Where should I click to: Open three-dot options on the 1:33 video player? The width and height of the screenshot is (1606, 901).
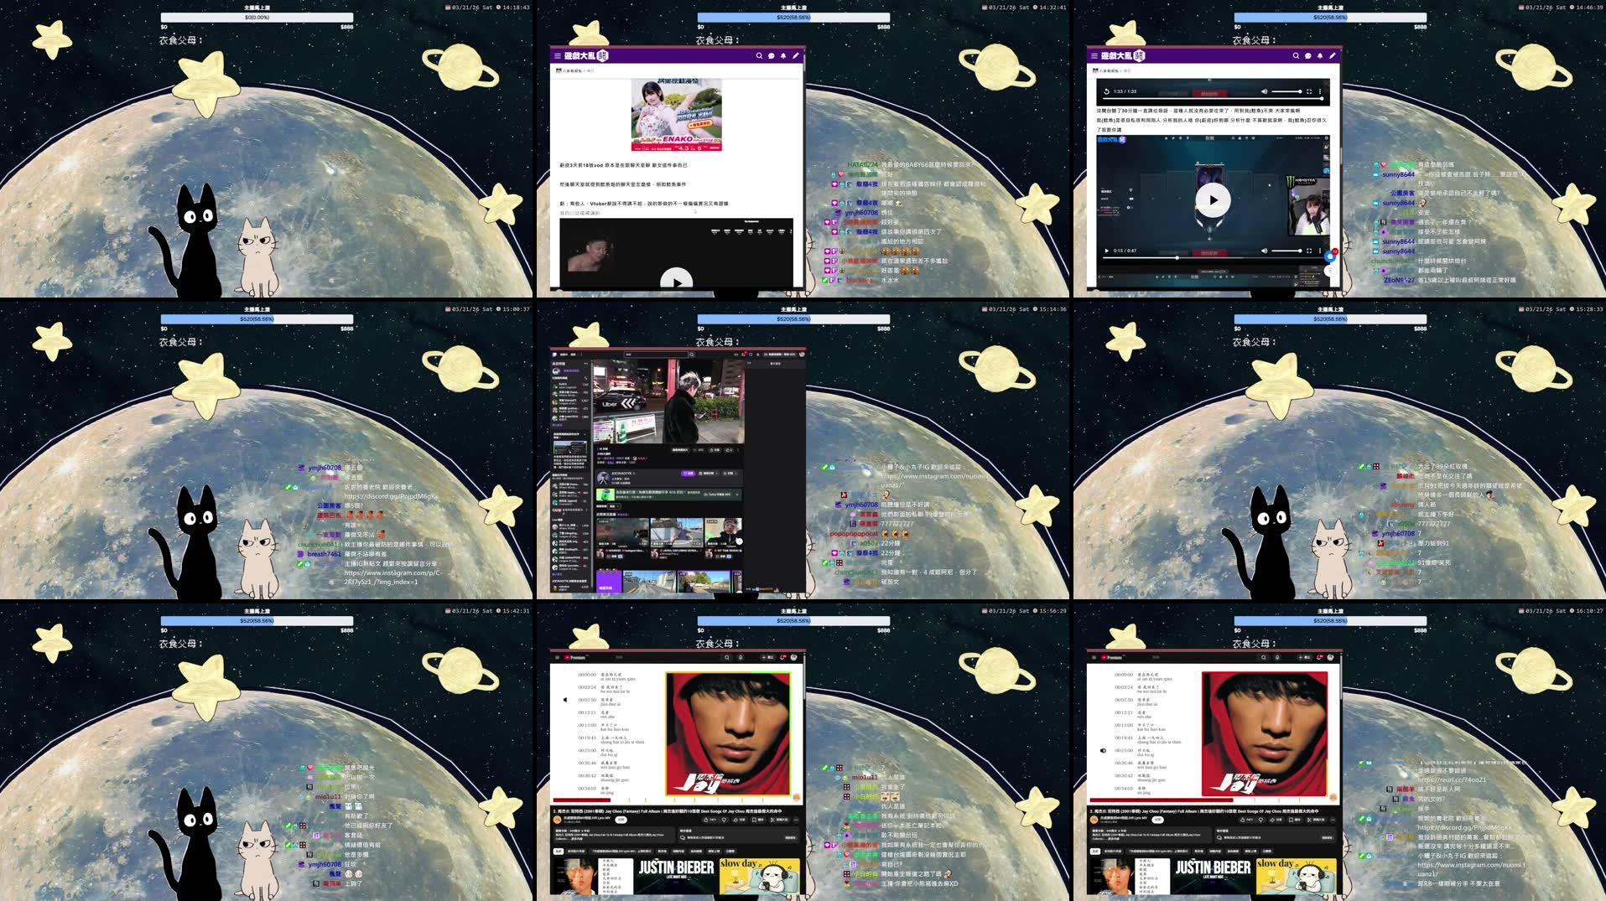click(1320, 91)
